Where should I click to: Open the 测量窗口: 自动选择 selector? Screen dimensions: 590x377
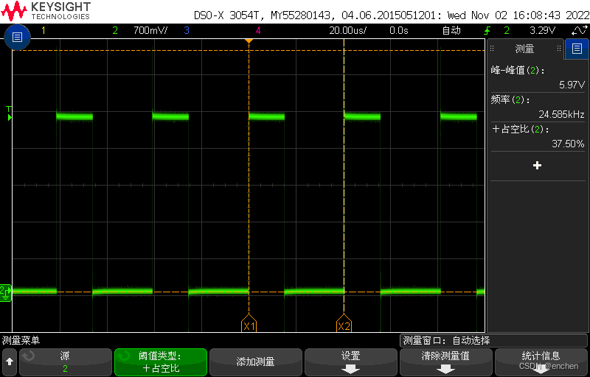(493, 341)
